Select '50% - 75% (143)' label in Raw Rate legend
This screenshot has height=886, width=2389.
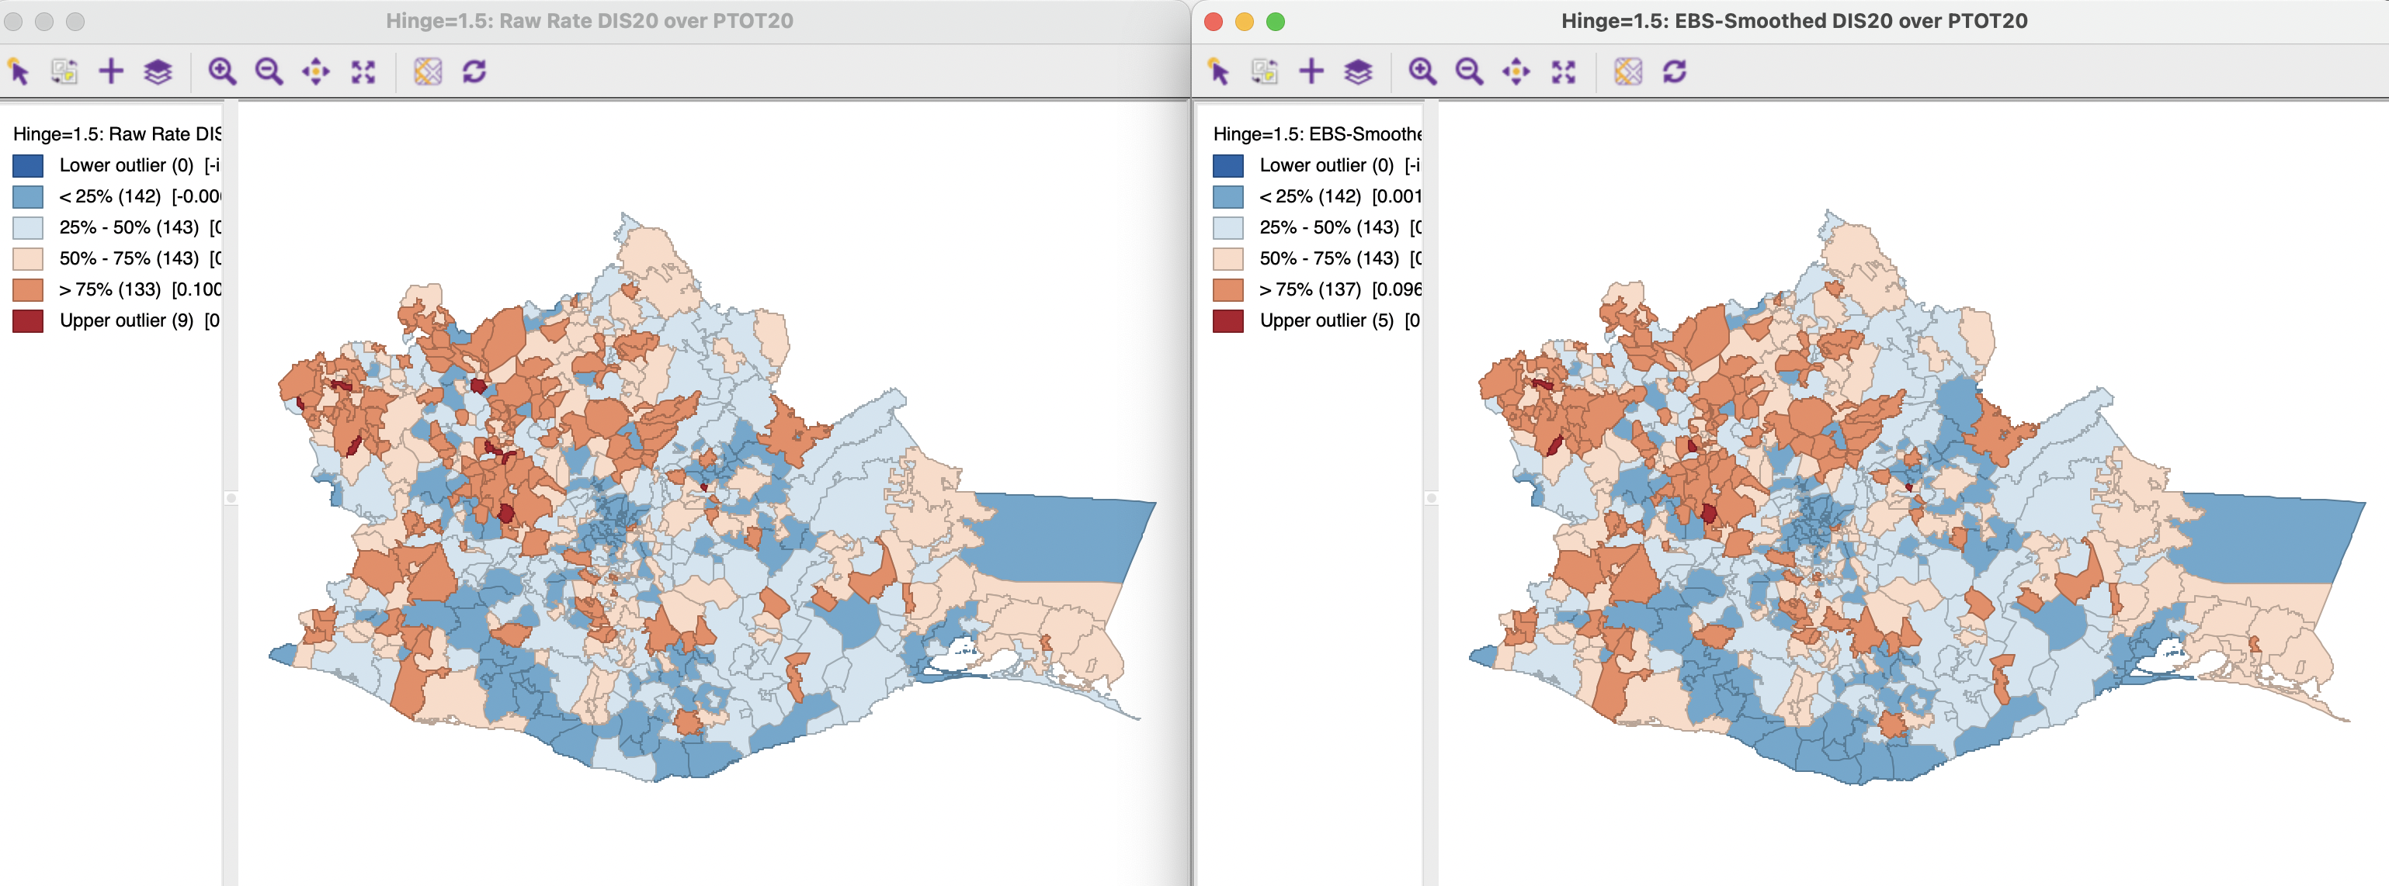(129, 258)
